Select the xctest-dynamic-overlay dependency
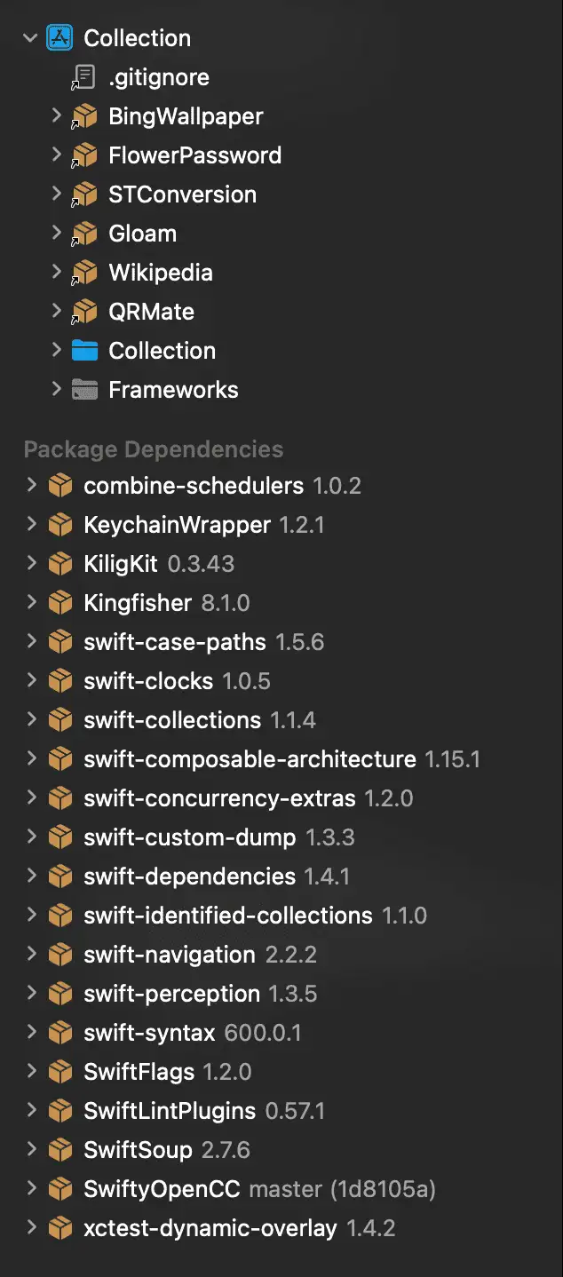563x1277 pixels. pos(210,1228)
